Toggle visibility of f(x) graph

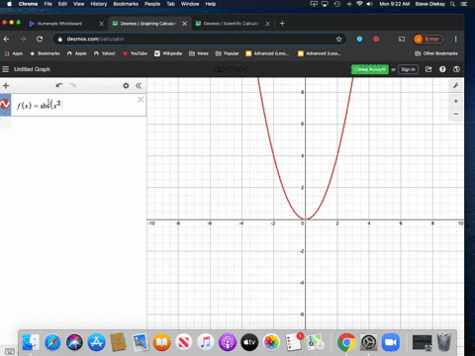pyautogui.click(x=5, y=105)
